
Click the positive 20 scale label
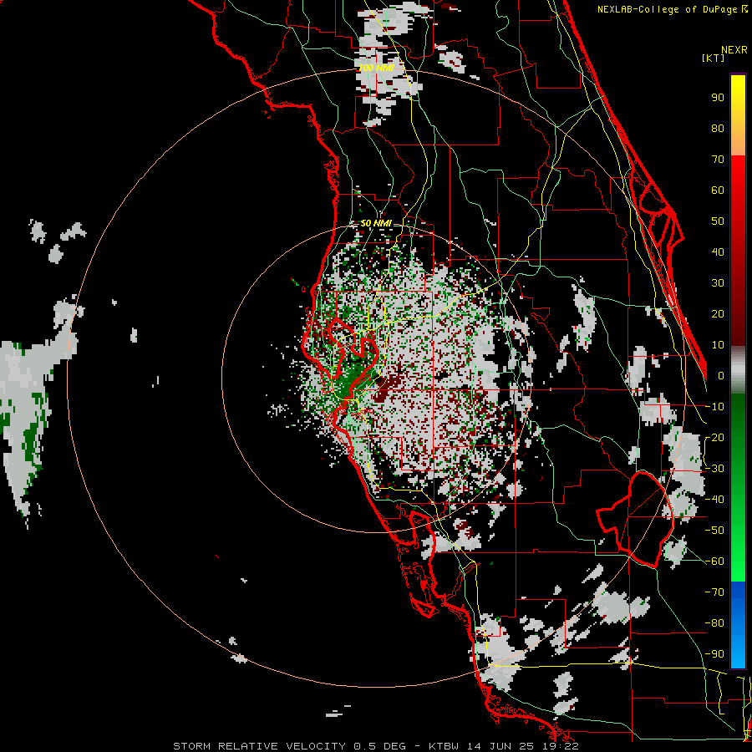point(718,314)
